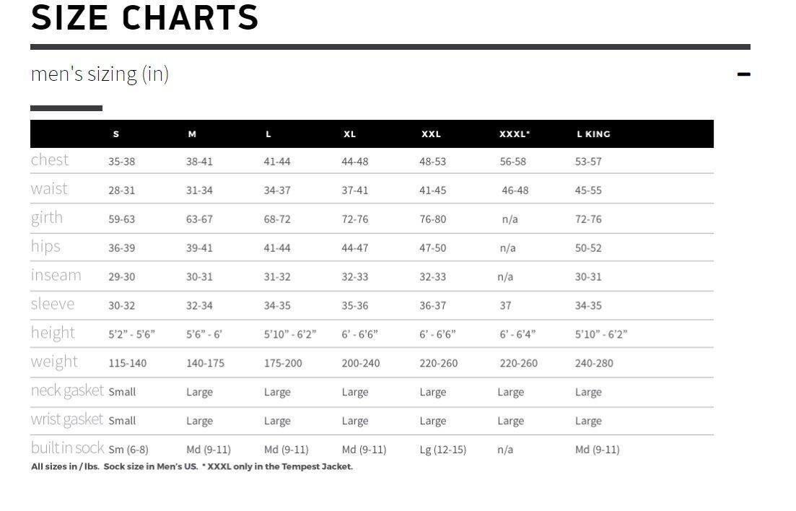Select the L column header
The height and width of the screenshot is (511, 796).
268,134
